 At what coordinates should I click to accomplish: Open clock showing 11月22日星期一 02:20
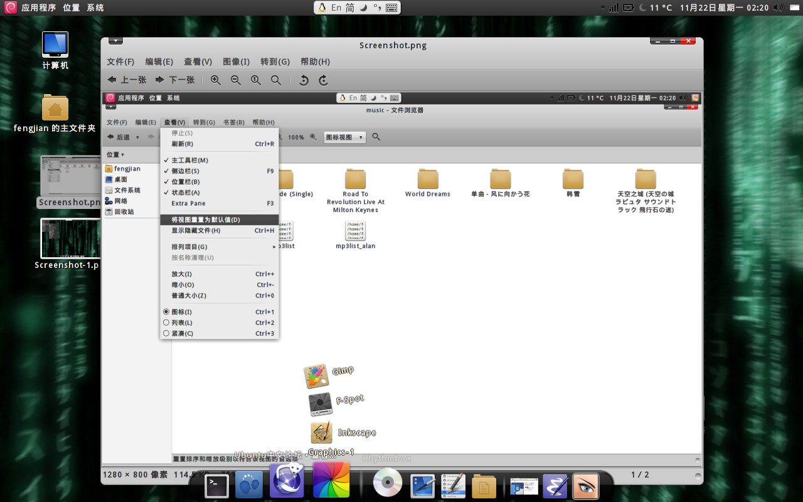(724, 8)
